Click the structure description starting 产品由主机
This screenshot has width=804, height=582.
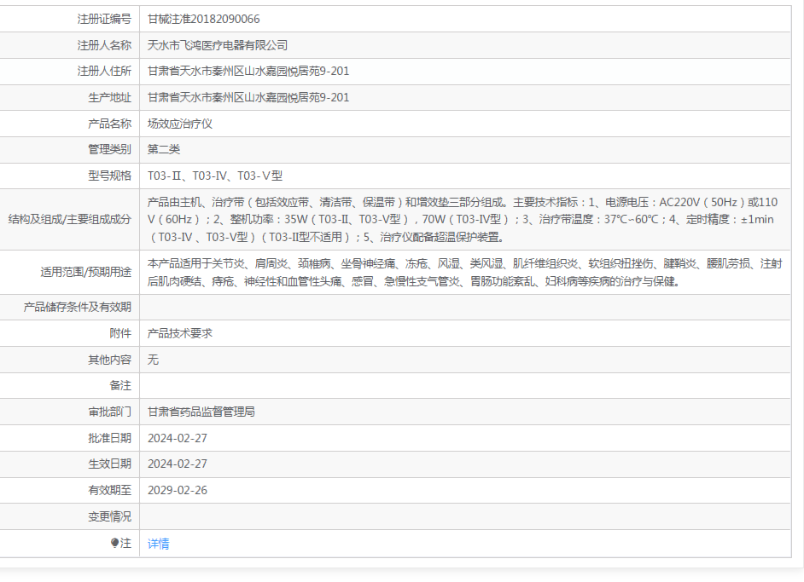click(x=463, y=220)
